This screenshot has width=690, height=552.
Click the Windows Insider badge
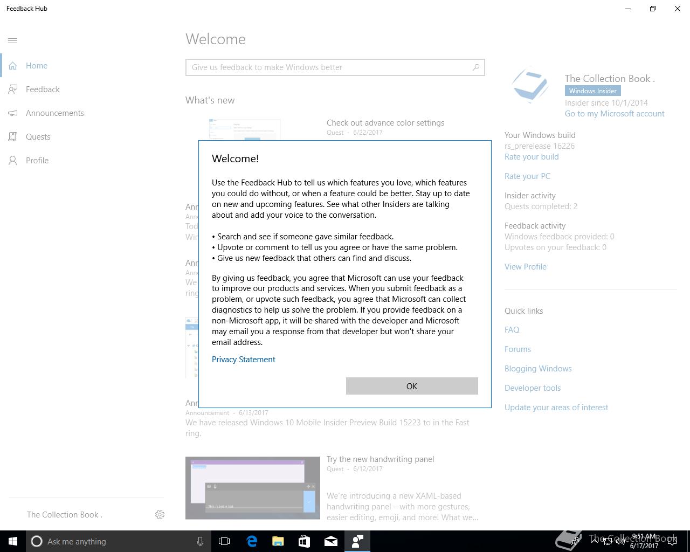593,91
